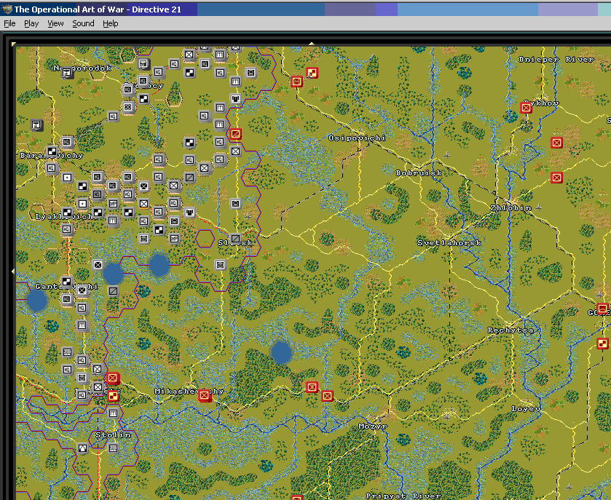Screen dimensions: 611x500
Task: Click the Stolin town label
Action: point(113,435)
